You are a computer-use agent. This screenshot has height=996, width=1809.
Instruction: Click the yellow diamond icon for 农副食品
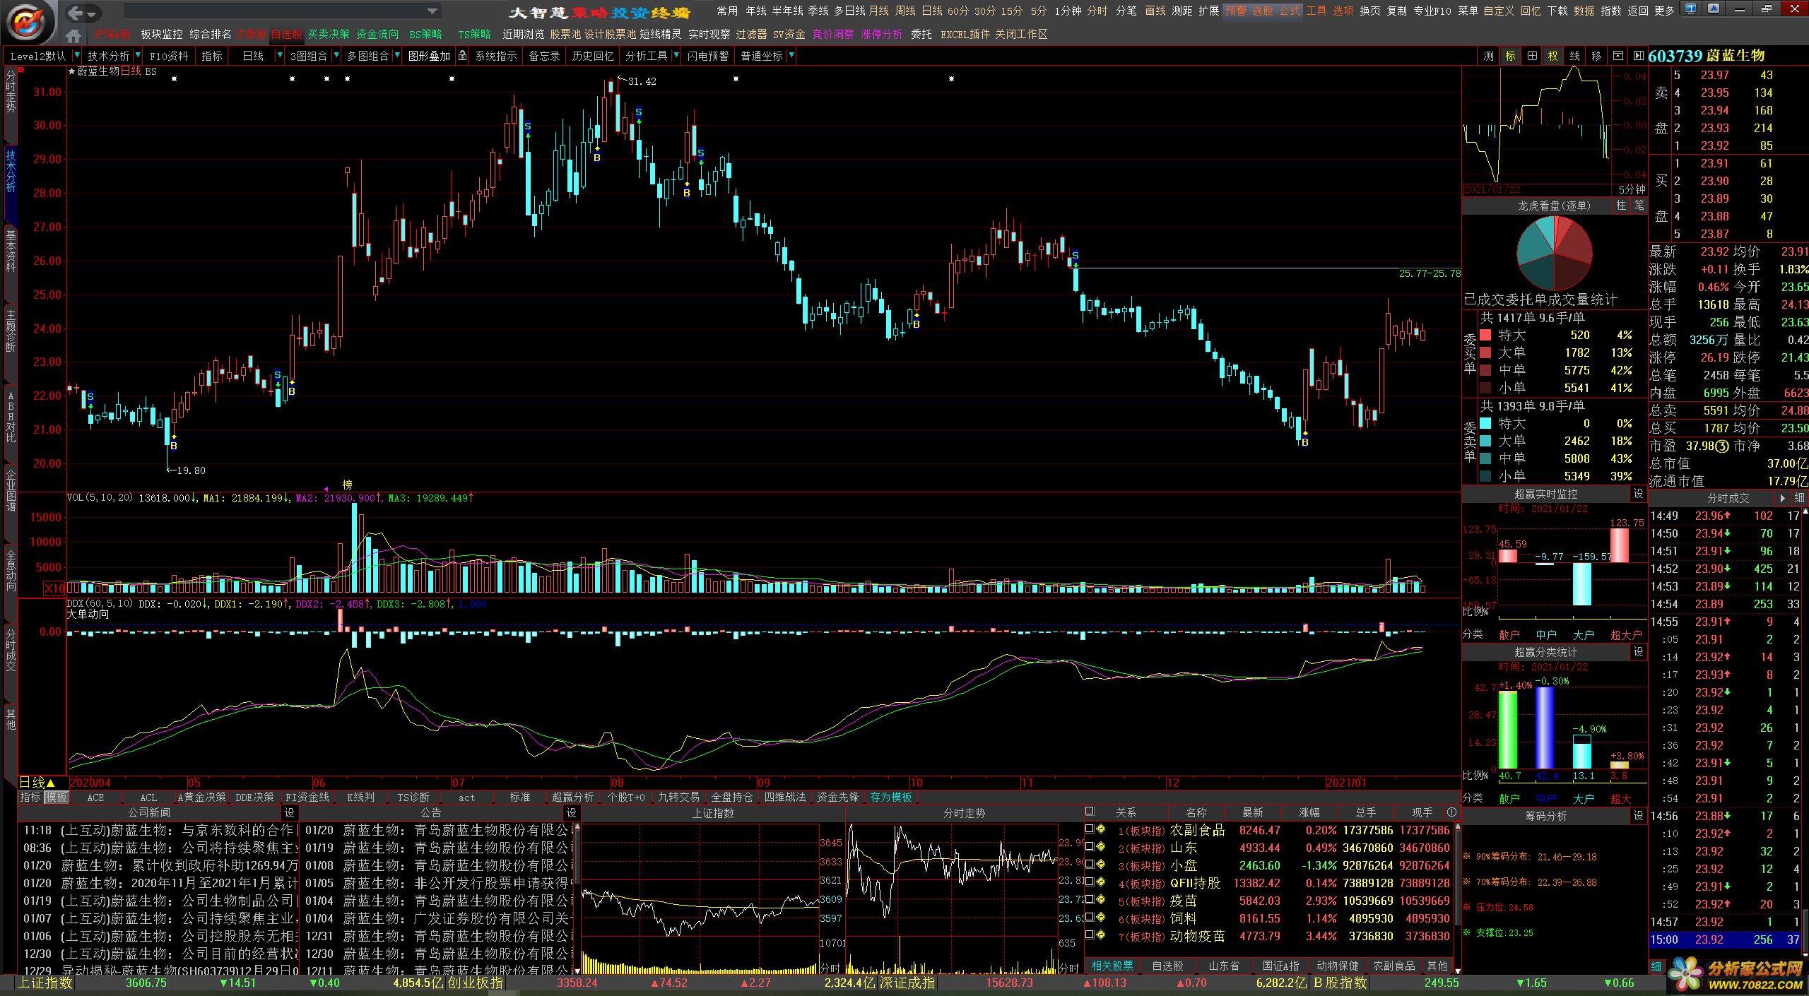tap(1101, 829)
